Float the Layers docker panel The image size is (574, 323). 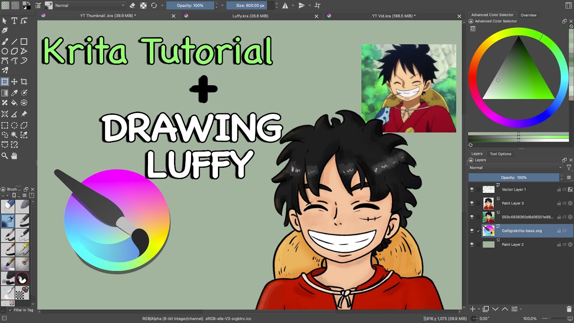coord(565,160)
